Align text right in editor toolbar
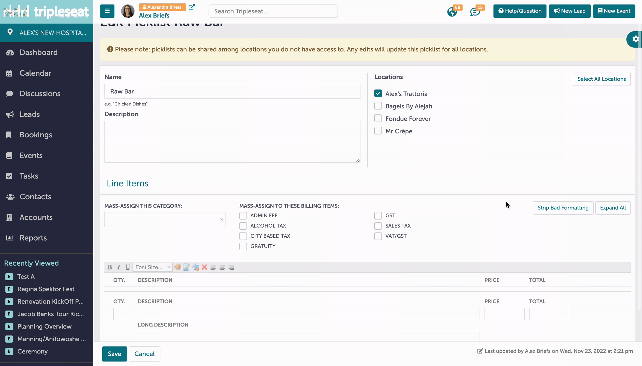Screen dimensions: 642x366 tap(231, 267)
